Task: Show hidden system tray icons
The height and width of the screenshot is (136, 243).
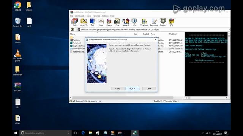Action: click(x=203, y=133)
